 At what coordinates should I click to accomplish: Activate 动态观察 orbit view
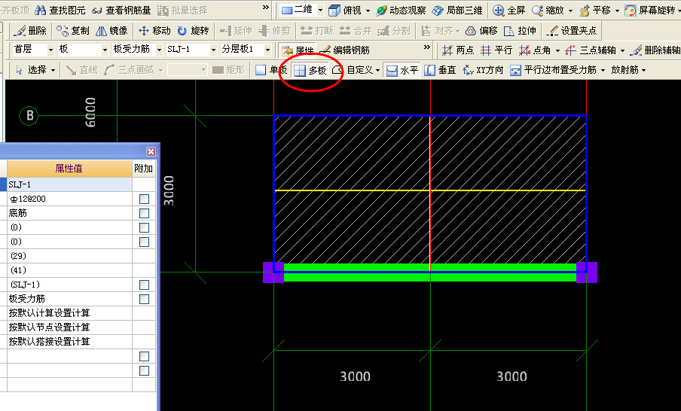(402, 10)
